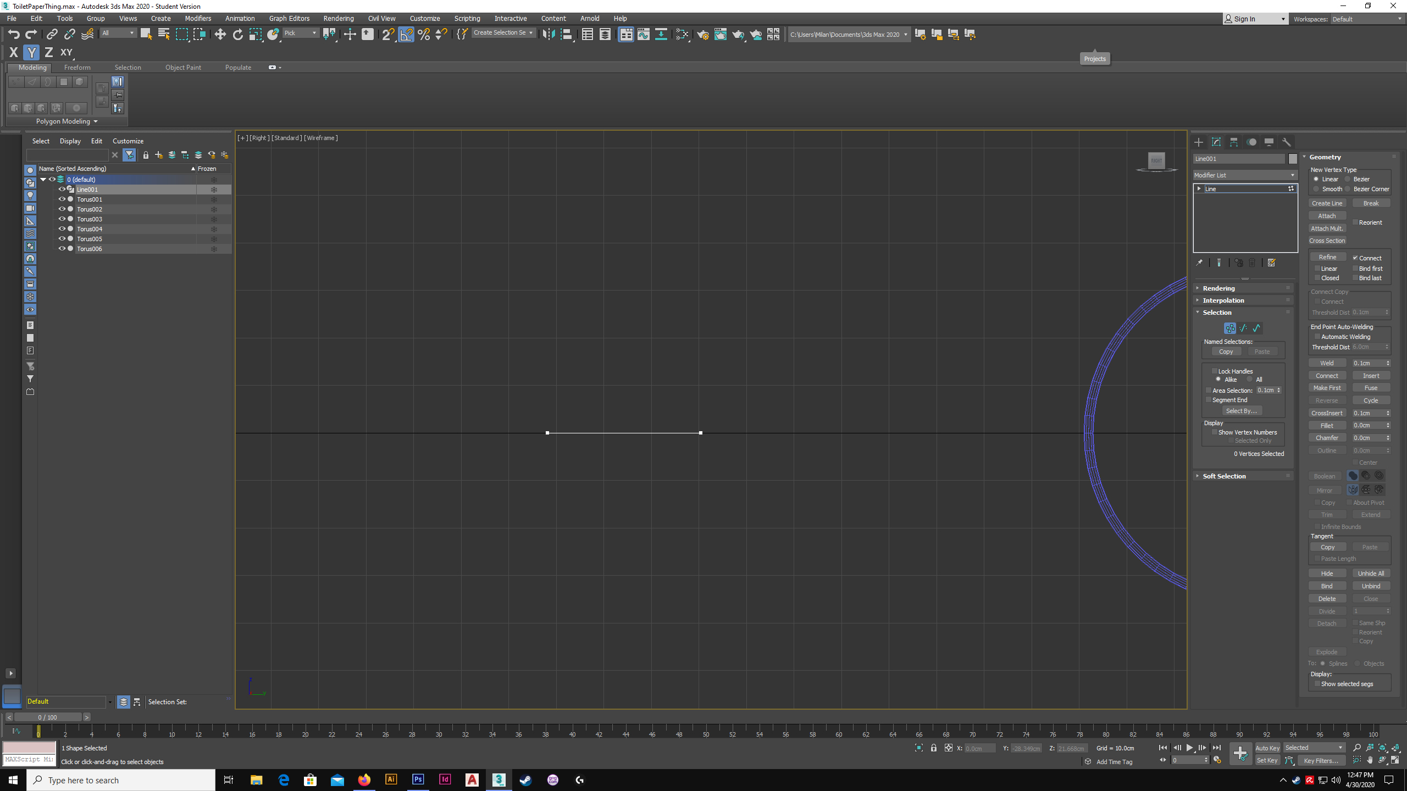This screenshot has height=791, width=1407.
Task: Select Spline sub-object level icon
Action: coord(1256,328)
